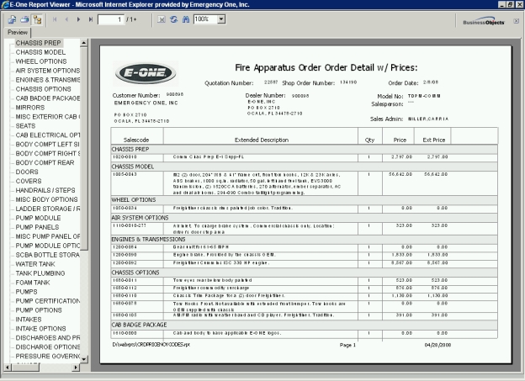This screenshot has width=525, height=381.
Task: Select the CAB ELECTRICAL OPT tree node
Action: [48, 135]
